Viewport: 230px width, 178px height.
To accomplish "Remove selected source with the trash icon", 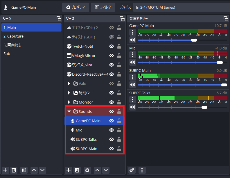I will (x=77, y=170).
